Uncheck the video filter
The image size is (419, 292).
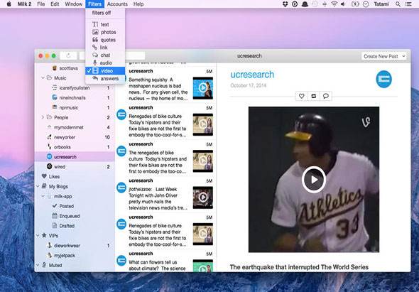(x=105, y=71)
